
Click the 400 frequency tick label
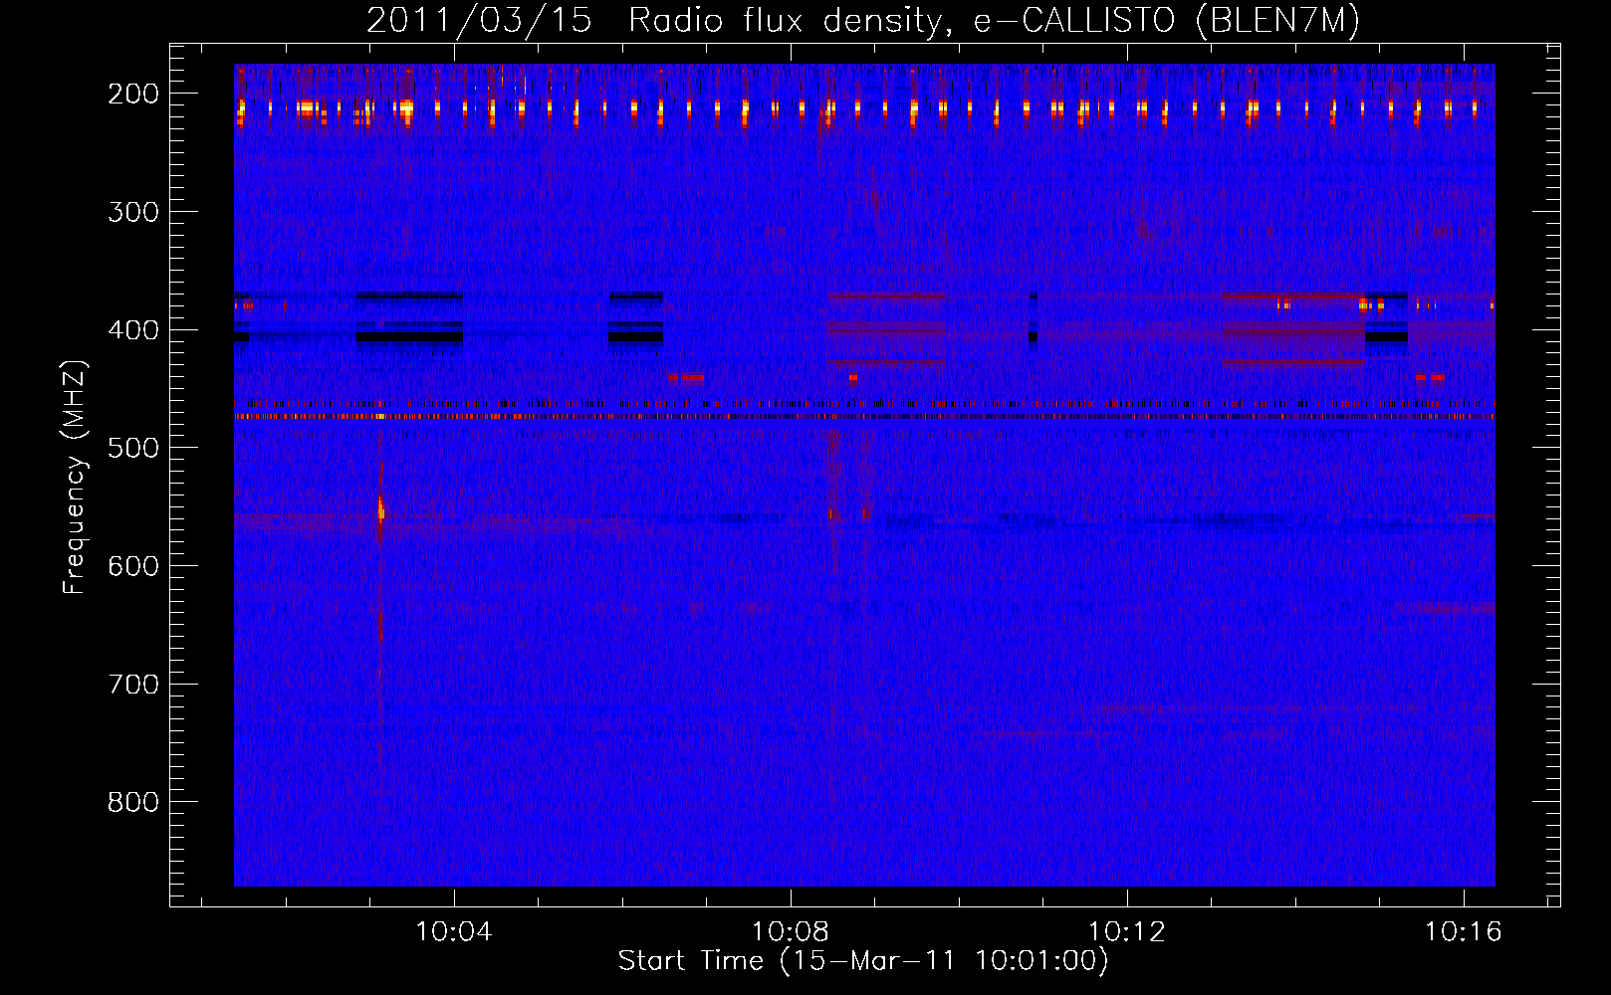[133, 330]
